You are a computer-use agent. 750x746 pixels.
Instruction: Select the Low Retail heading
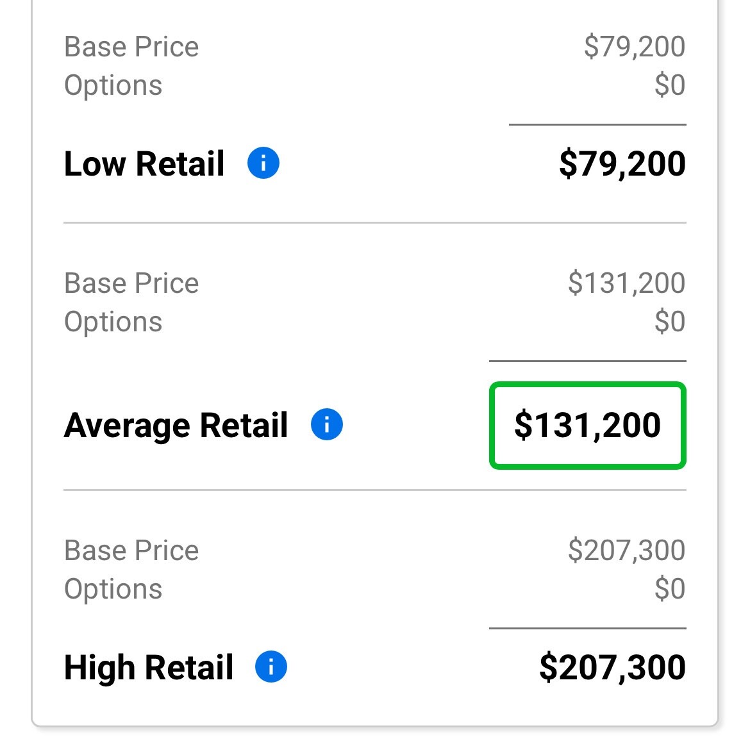(144, 163)
